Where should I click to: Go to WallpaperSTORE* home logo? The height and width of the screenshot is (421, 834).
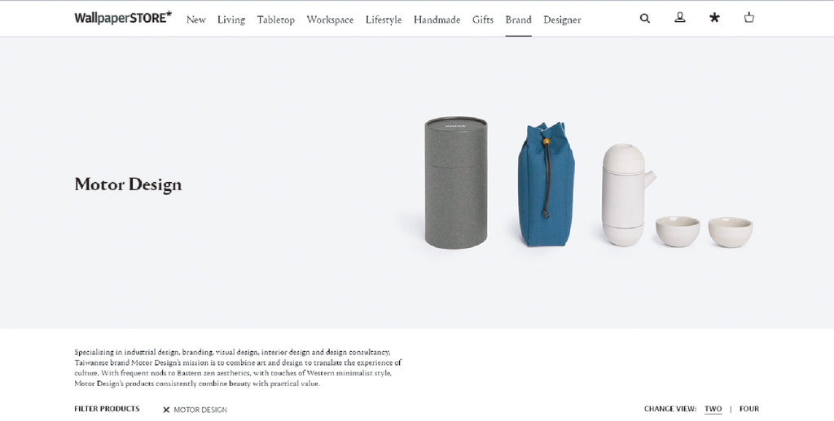click(x=123, y=18)
